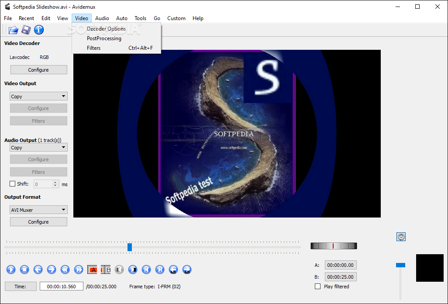Click the speaker icon above volume slider
This screenshot has width=448, height=304.
tap(401, 237)
